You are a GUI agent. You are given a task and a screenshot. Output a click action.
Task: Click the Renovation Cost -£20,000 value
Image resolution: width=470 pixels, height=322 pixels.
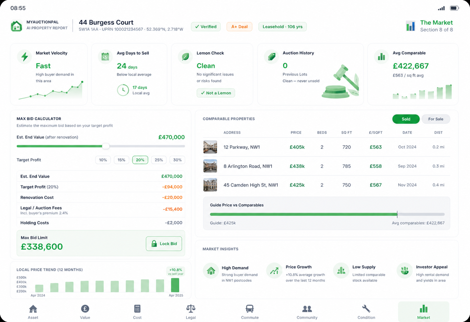tap(172, 197)
